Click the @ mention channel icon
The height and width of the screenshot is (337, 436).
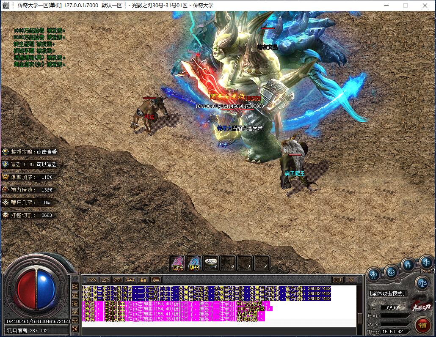(x=75, y=329)
